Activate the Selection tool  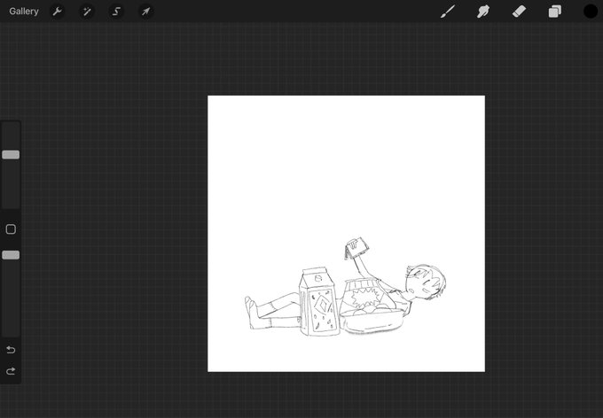click(116, 12)
